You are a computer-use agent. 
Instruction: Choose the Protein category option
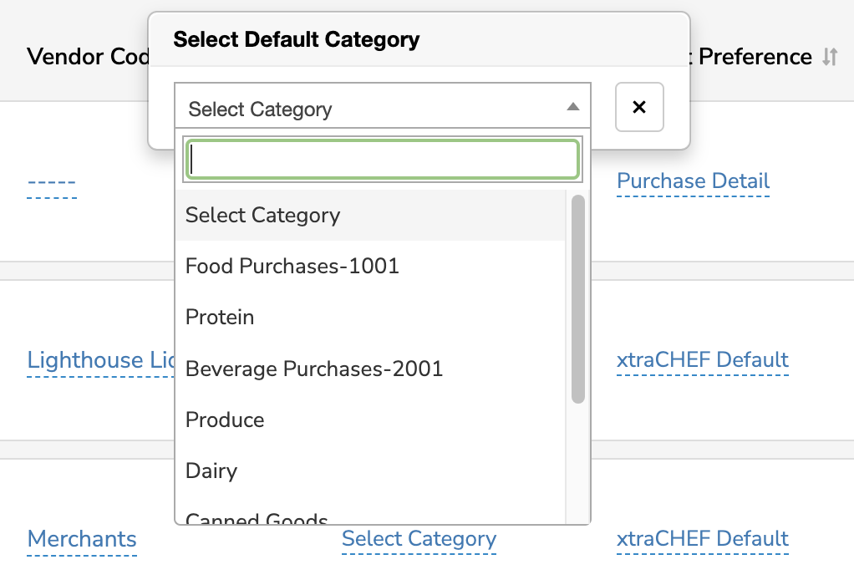click(220, 317)
